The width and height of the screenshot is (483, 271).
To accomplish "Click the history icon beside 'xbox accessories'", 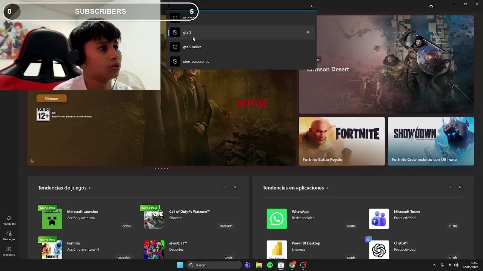I will coord(175,61).
